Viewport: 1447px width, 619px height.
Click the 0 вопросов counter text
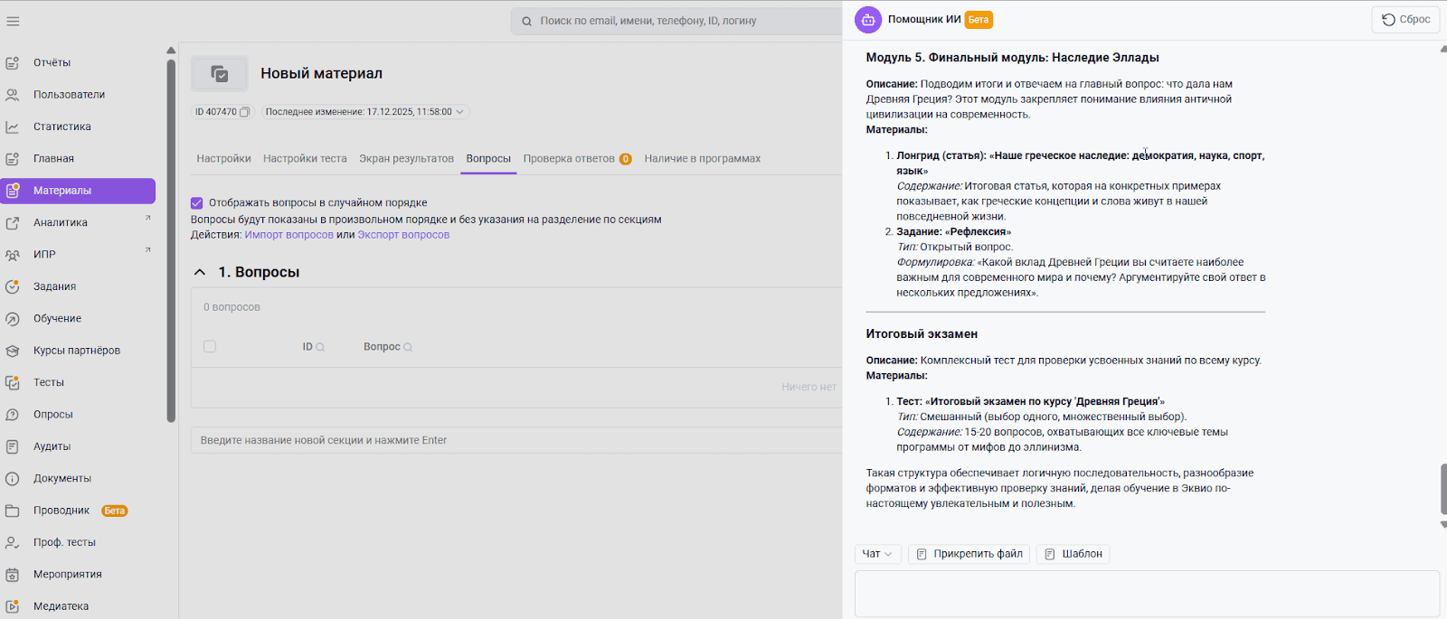click(x=232, y=307)
